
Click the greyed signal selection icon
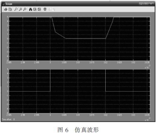coord(54,9)
